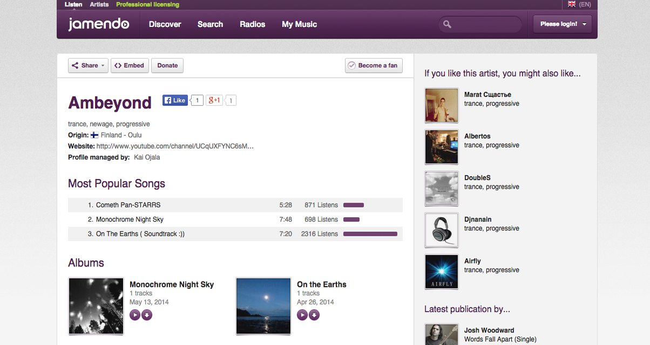Toggle Become a fan

pyautogui.click(x=373, y=65)
